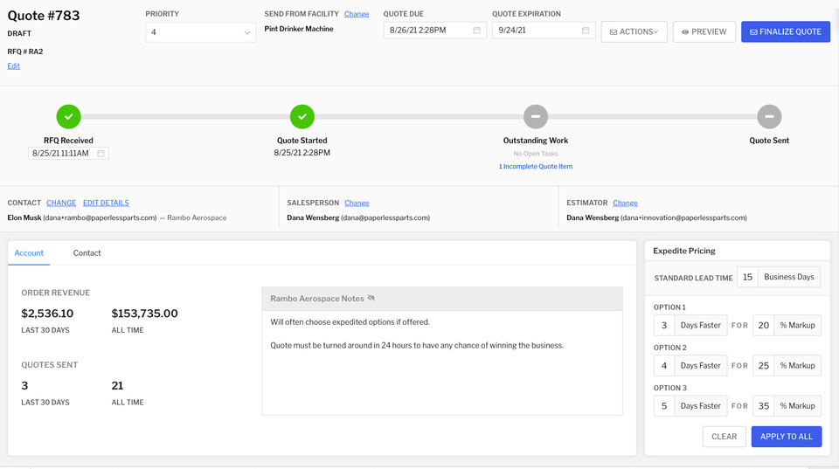Click Option 1 markup field showing 20

[x=764, y=325]
